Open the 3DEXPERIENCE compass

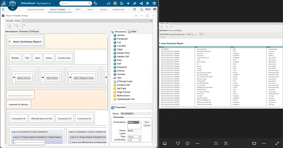[12, 6]
